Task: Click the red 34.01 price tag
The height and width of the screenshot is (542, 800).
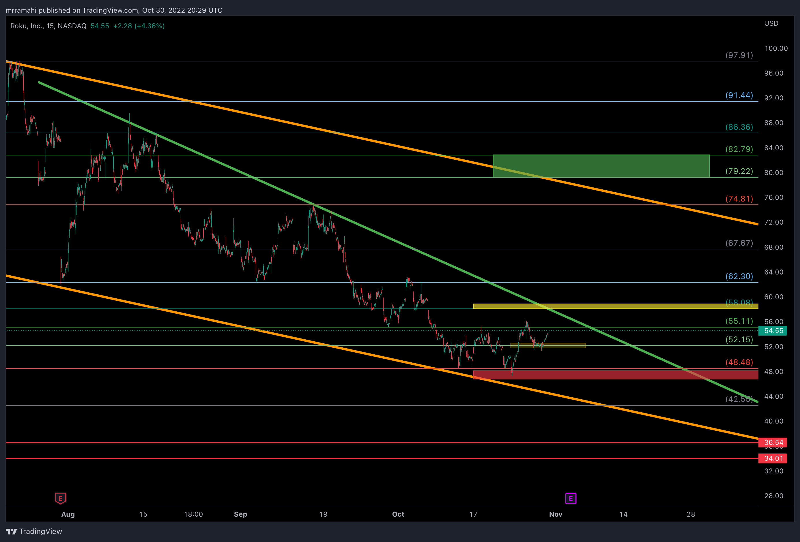Action: [x=773, y=458]
